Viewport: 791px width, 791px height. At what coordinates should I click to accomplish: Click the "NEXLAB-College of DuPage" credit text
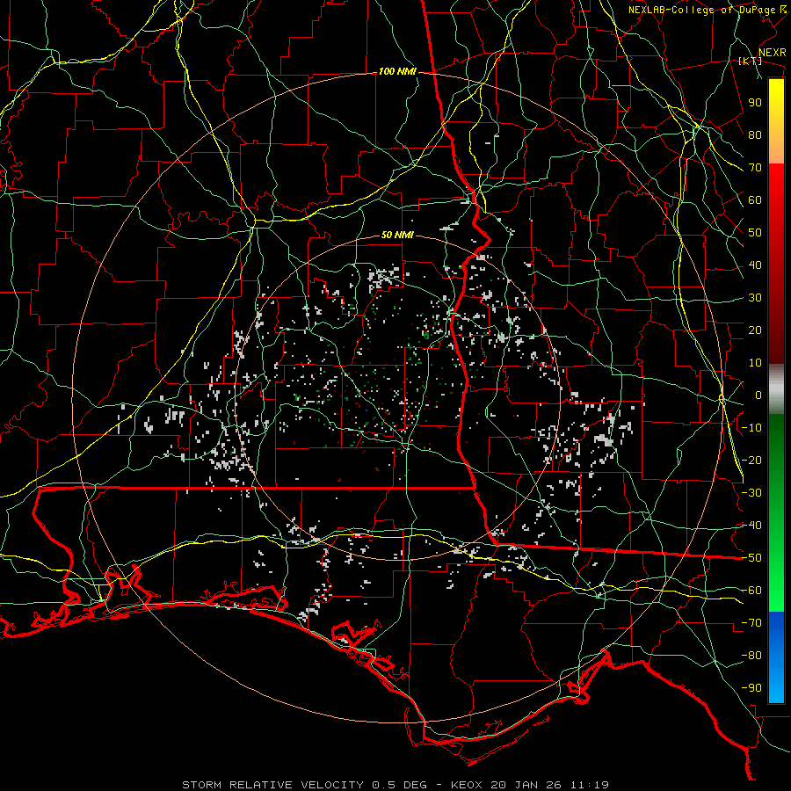click(701, 10)
